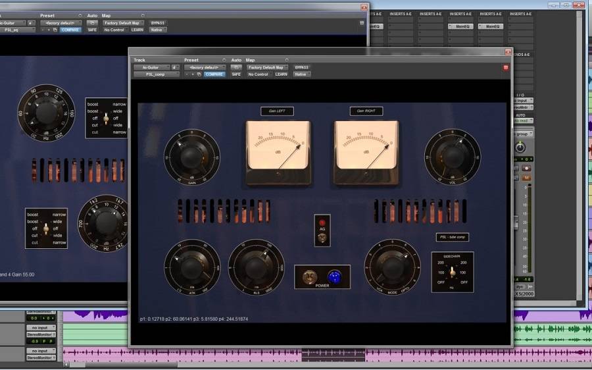Click the RLS release knob
Image resolution: width=592 pixels, height=370 pixels.
click(257, 267)
